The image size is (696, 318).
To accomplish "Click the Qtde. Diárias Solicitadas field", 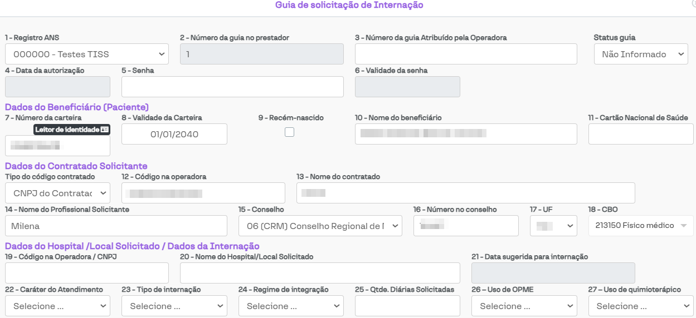I will 407,306.
